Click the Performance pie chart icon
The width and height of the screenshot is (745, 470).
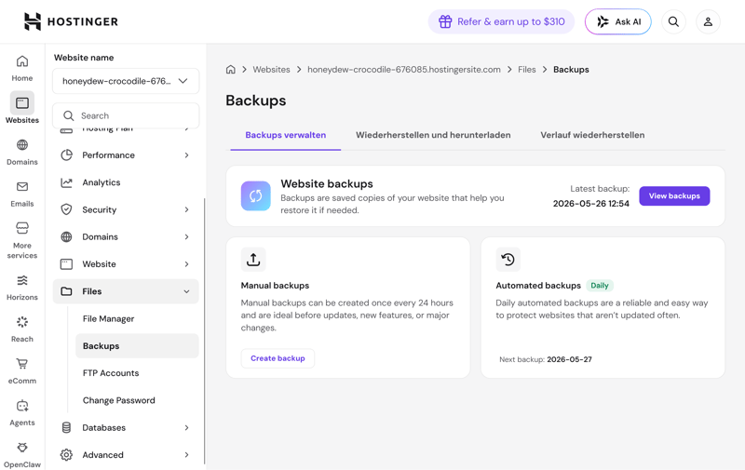click(x=66, y=154)
